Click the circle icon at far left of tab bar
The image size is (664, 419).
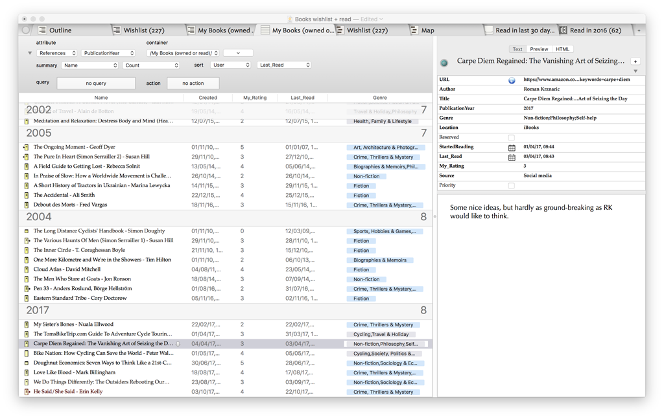point(24,29)
